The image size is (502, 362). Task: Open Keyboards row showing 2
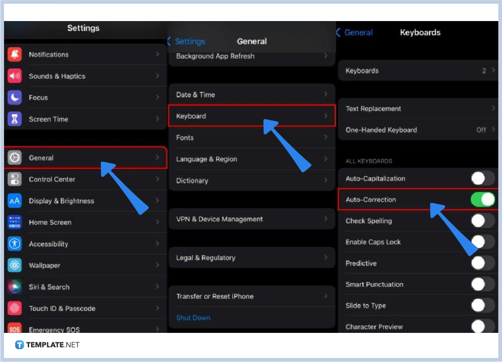tap(418, 70)
